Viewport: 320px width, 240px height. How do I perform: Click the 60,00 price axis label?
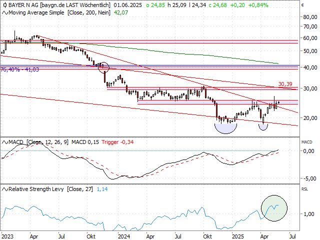point(310,38)
